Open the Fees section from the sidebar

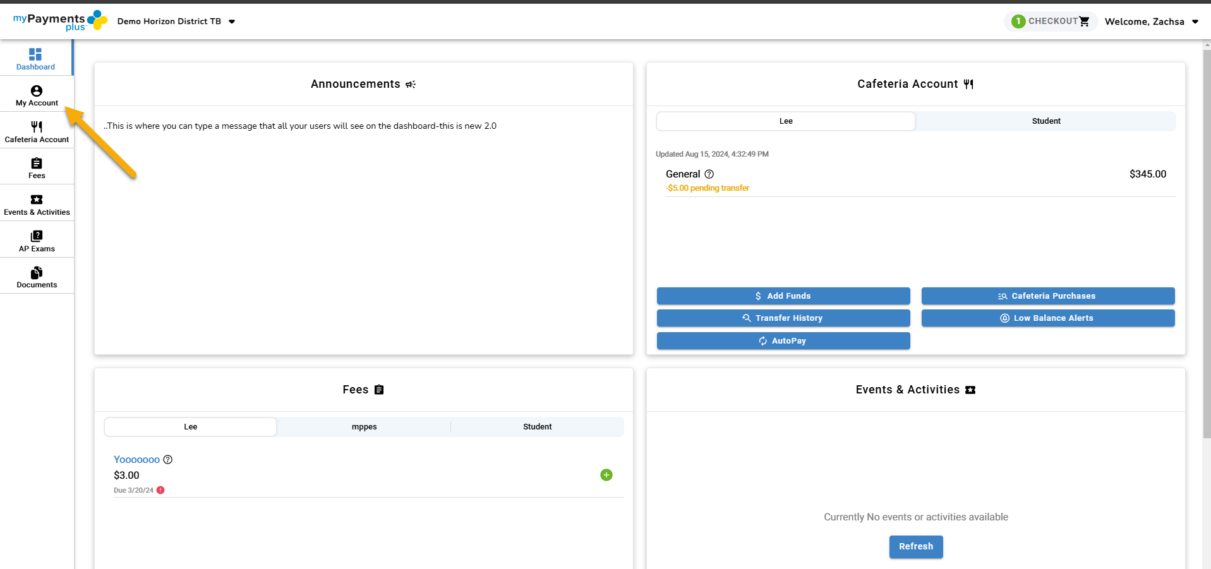pyautogui.click(x=36, y=167)
